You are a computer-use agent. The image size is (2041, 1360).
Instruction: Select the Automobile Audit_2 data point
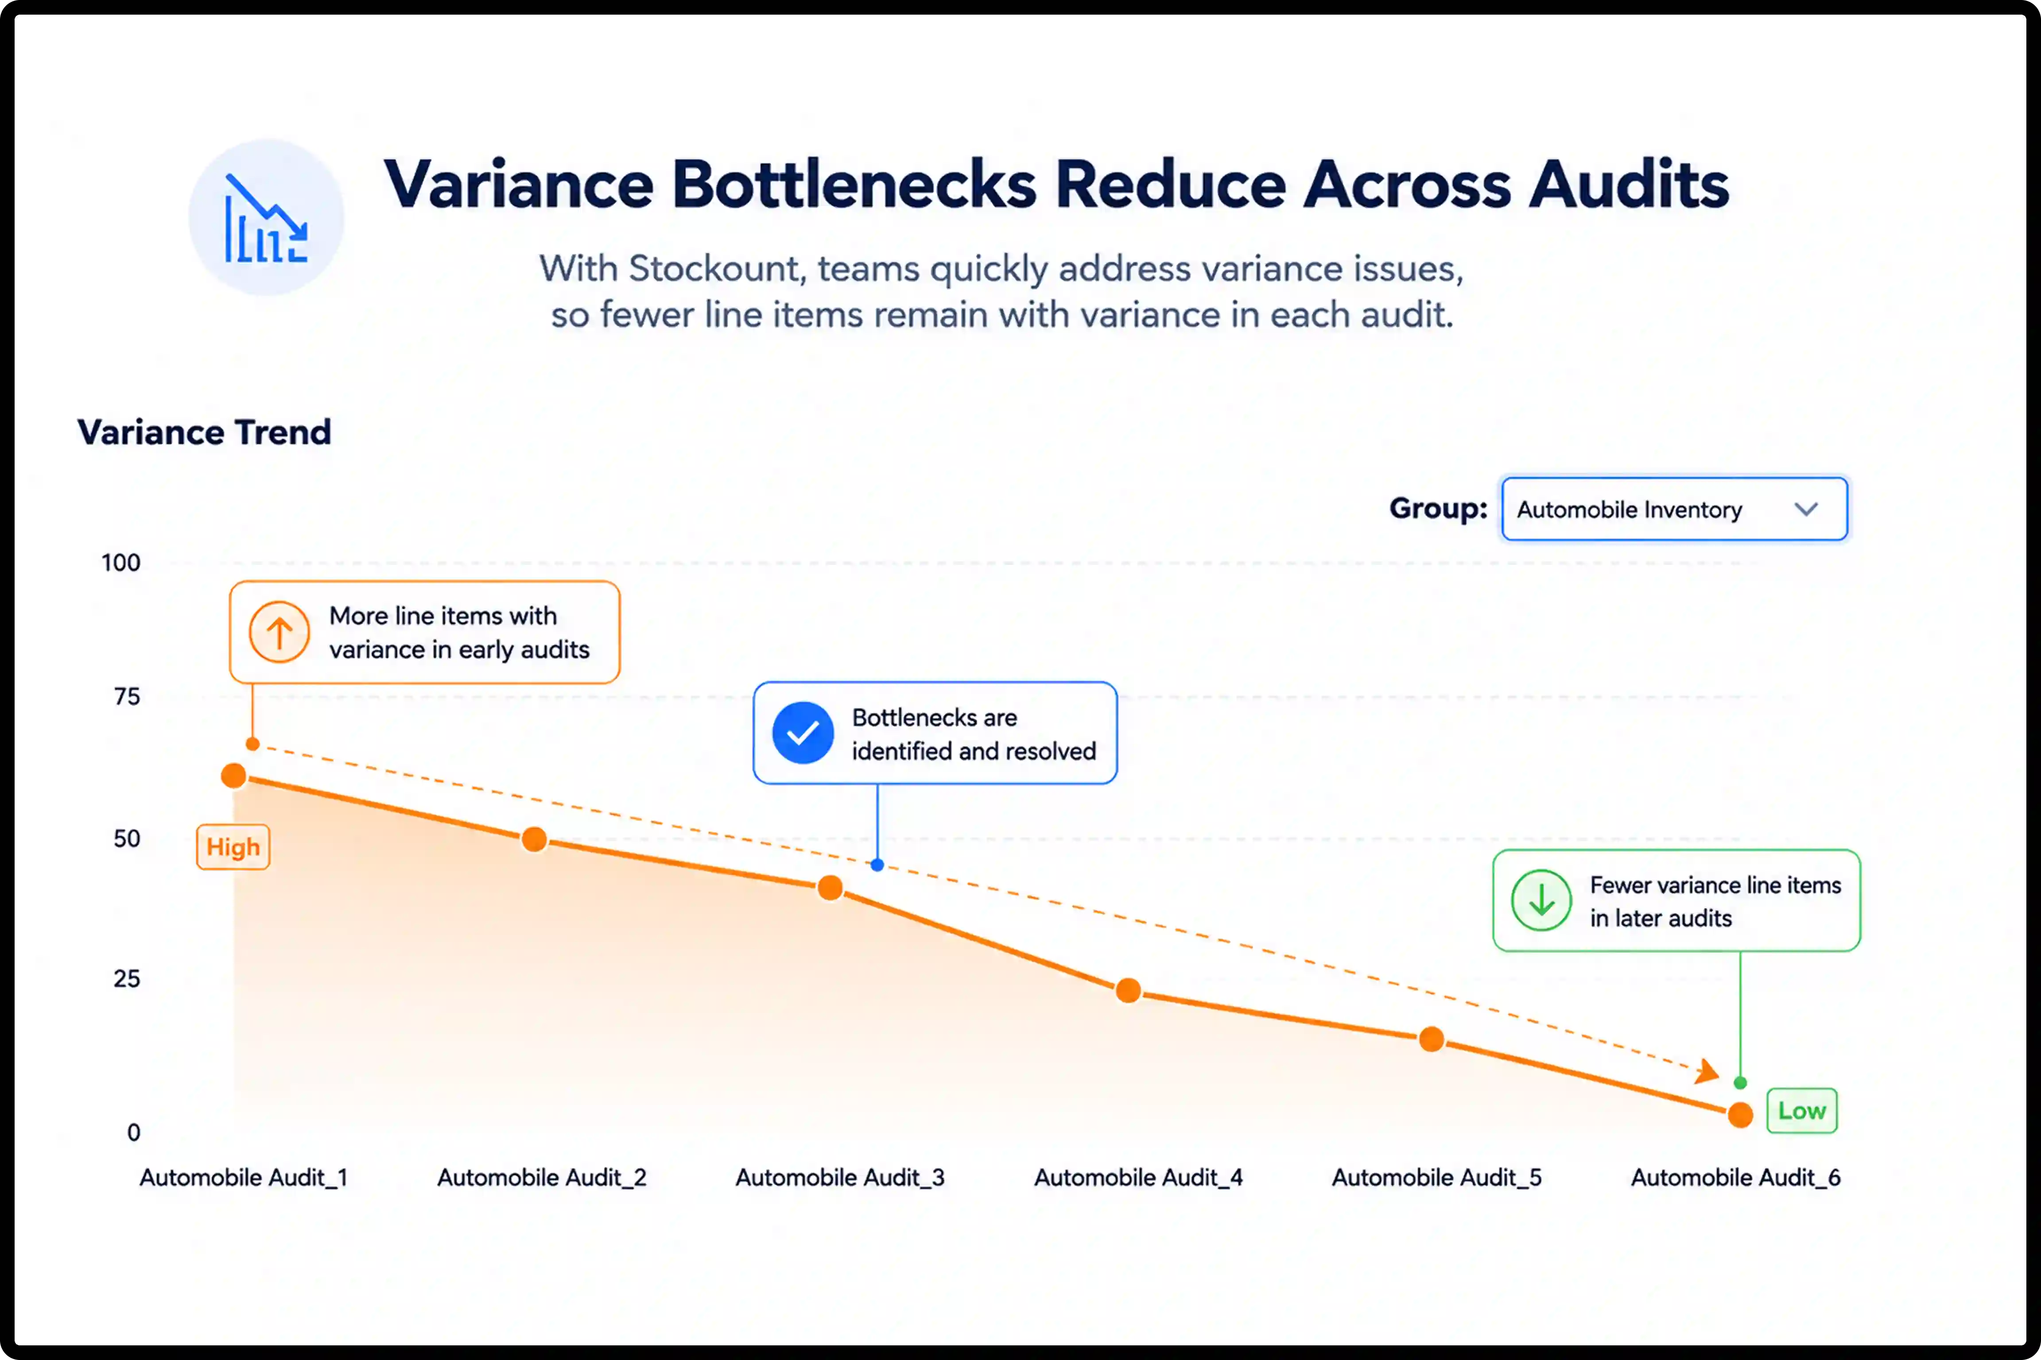coord(534,839)
